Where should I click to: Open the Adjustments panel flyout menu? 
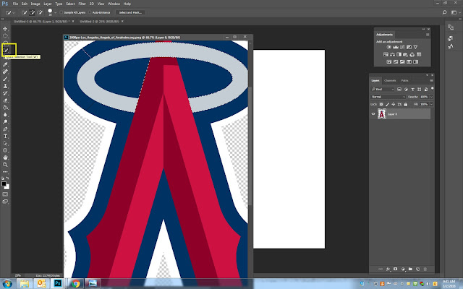click(428, 35)
